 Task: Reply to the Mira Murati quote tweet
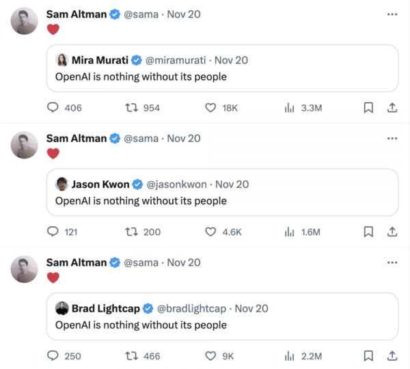tap(53, 107)
